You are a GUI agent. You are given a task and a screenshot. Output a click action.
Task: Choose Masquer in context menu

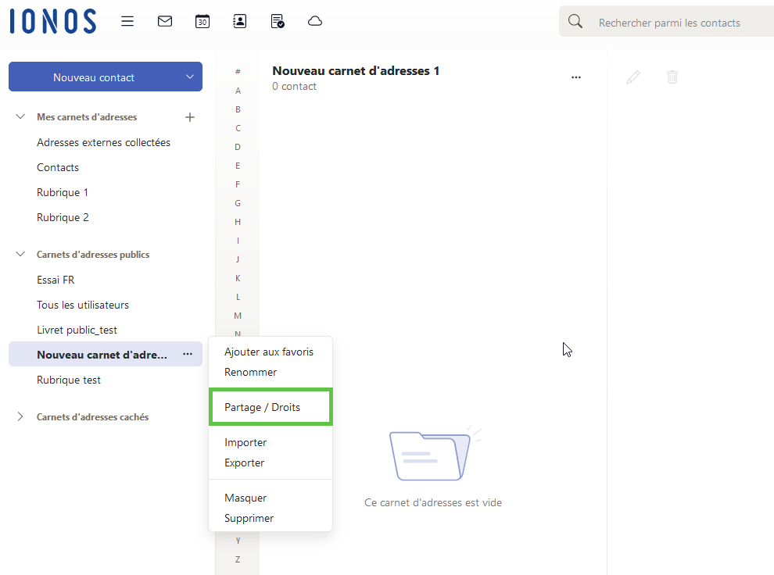[245, 498]
